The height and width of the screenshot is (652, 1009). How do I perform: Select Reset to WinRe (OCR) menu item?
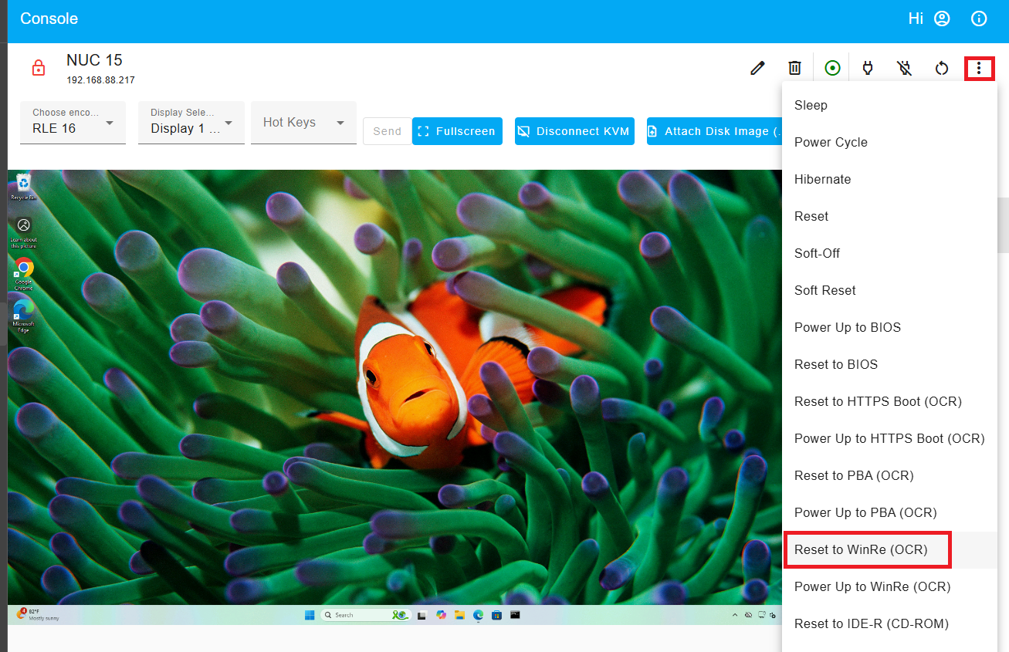point(861,549)
